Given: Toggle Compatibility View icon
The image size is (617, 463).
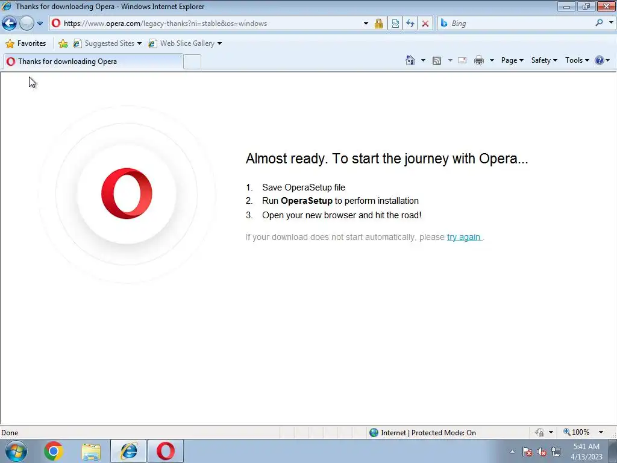Looking at the screenshot, I should click(395, 24).
